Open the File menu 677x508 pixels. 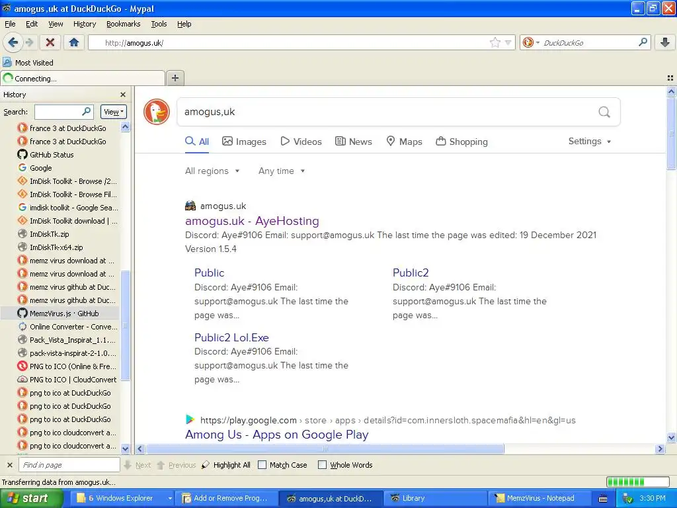[x=10, y=24]
